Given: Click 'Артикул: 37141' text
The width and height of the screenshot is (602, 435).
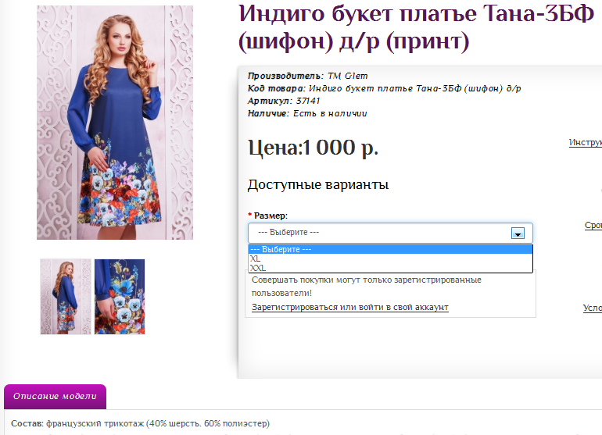Looking at the screenshot, I should pos(284,101).
